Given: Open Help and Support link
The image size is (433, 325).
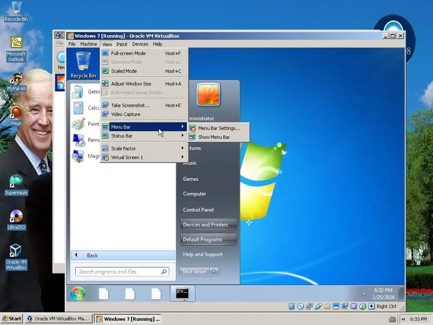Looking at the screenshot, I should [x=203, y=254].
